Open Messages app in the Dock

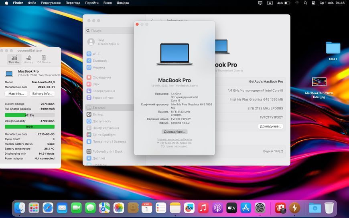click(90, 208)
